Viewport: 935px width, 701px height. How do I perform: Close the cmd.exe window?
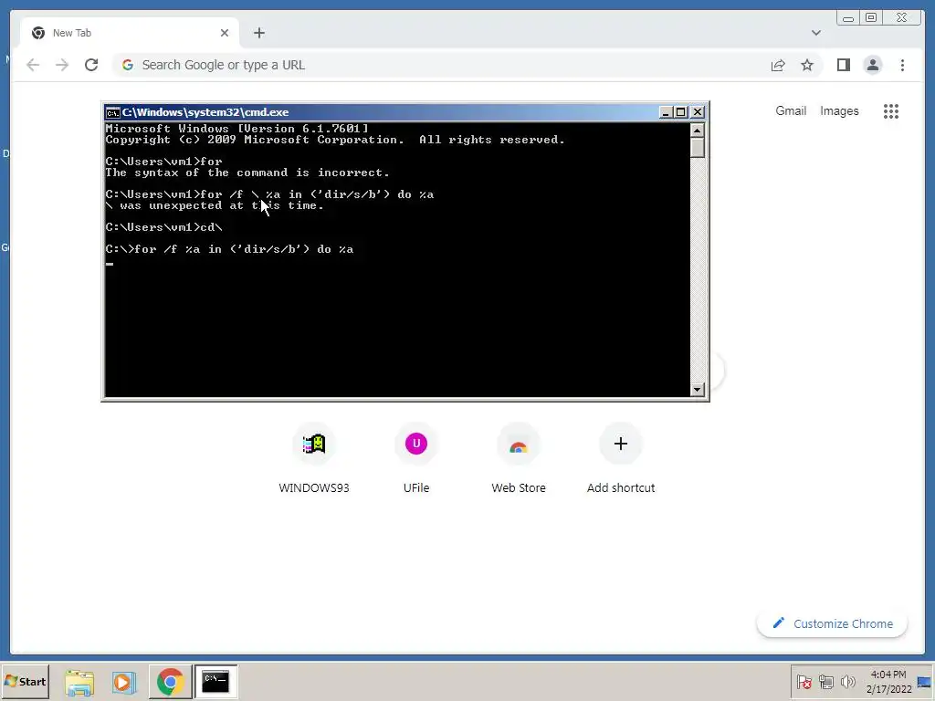click(x=697, y=112)
